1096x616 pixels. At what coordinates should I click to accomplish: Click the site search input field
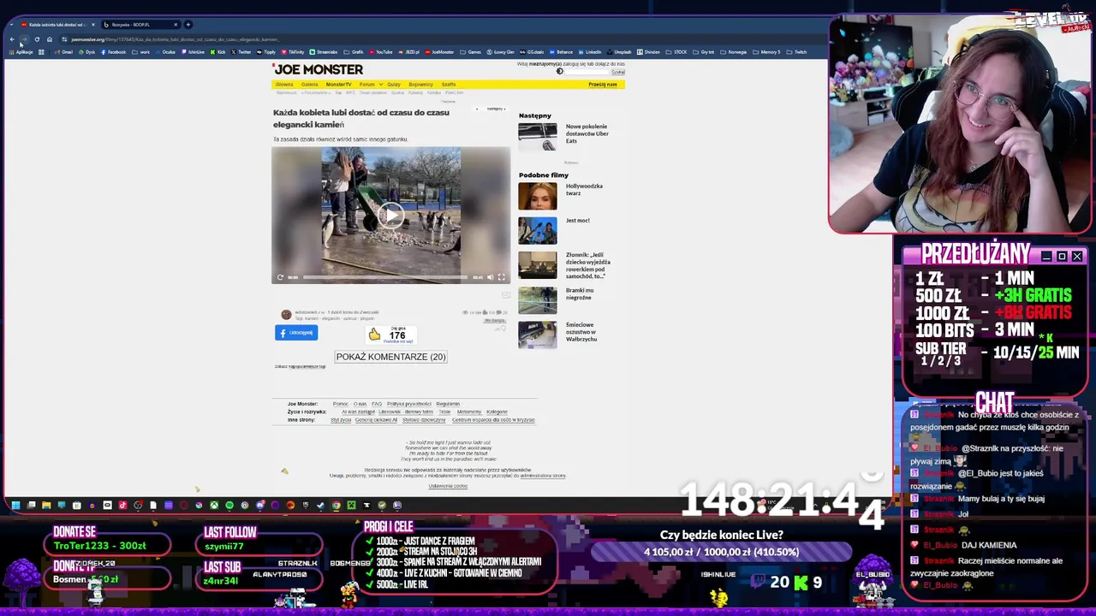[587, 72]
